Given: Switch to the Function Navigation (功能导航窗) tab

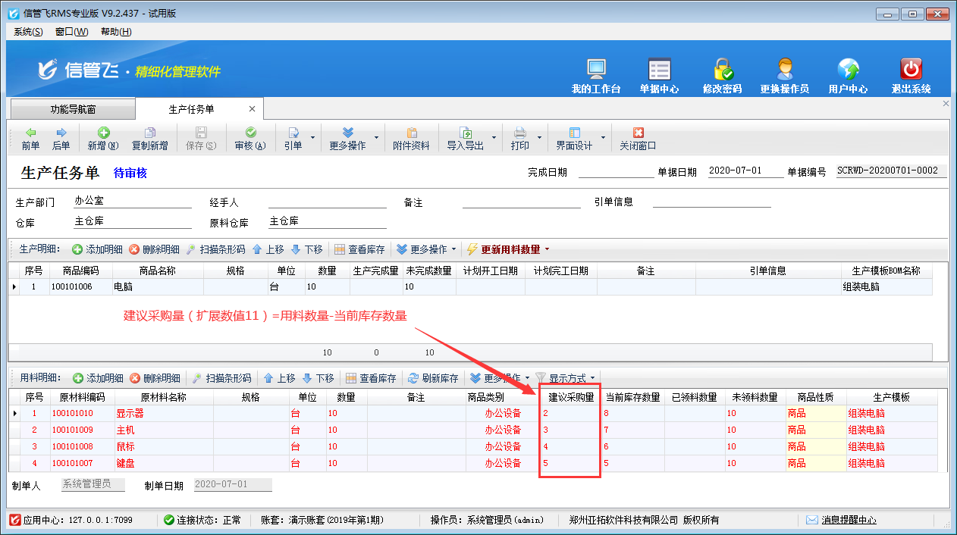Looking at the screenshot, I should point(73,109).
